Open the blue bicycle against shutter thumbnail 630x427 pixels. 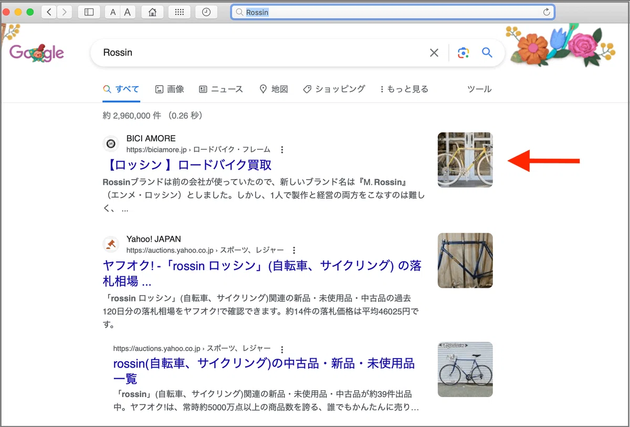click(465, 370)
